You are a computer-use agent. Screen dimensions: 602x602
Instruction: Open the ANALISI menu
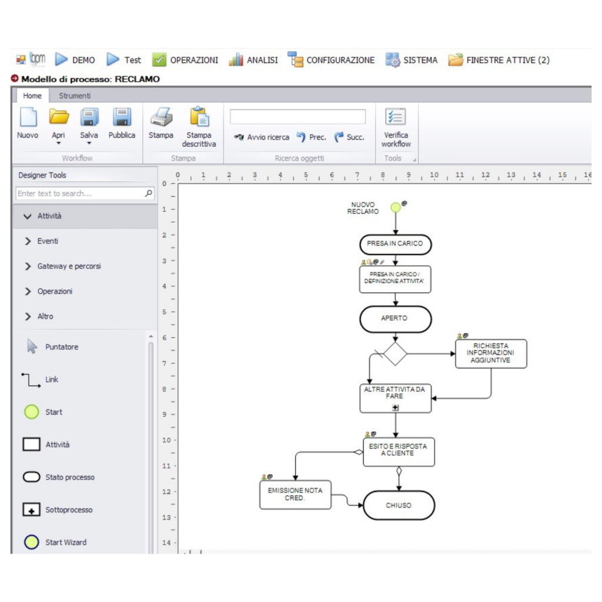click(253, 60)
